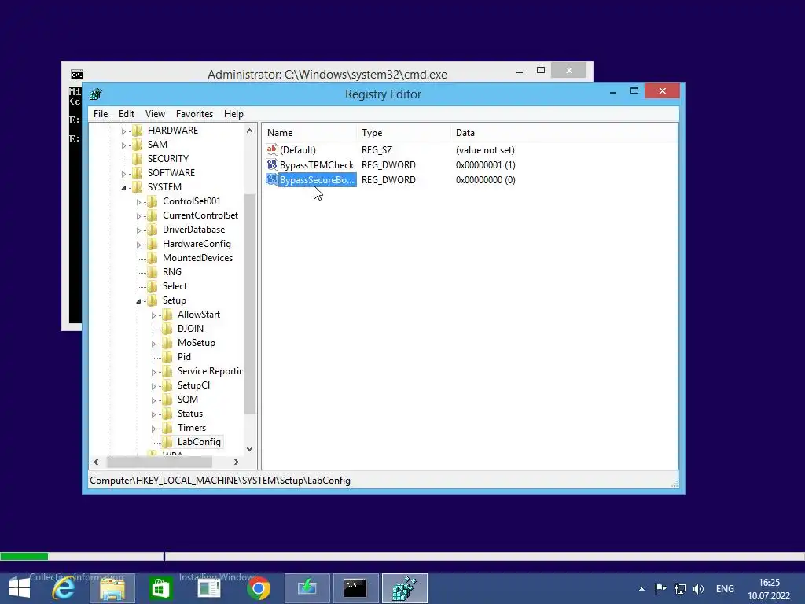Switch to the cmd taskbar button
The image size is (805, 604).
click(355, 588)
